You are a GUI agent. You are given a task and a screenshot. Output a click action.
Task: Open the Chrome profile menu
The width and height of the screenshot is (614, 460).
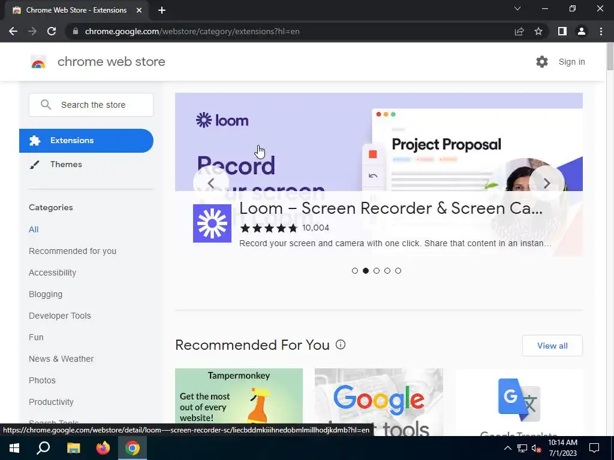pyautogui.click(x=582, y=31)
